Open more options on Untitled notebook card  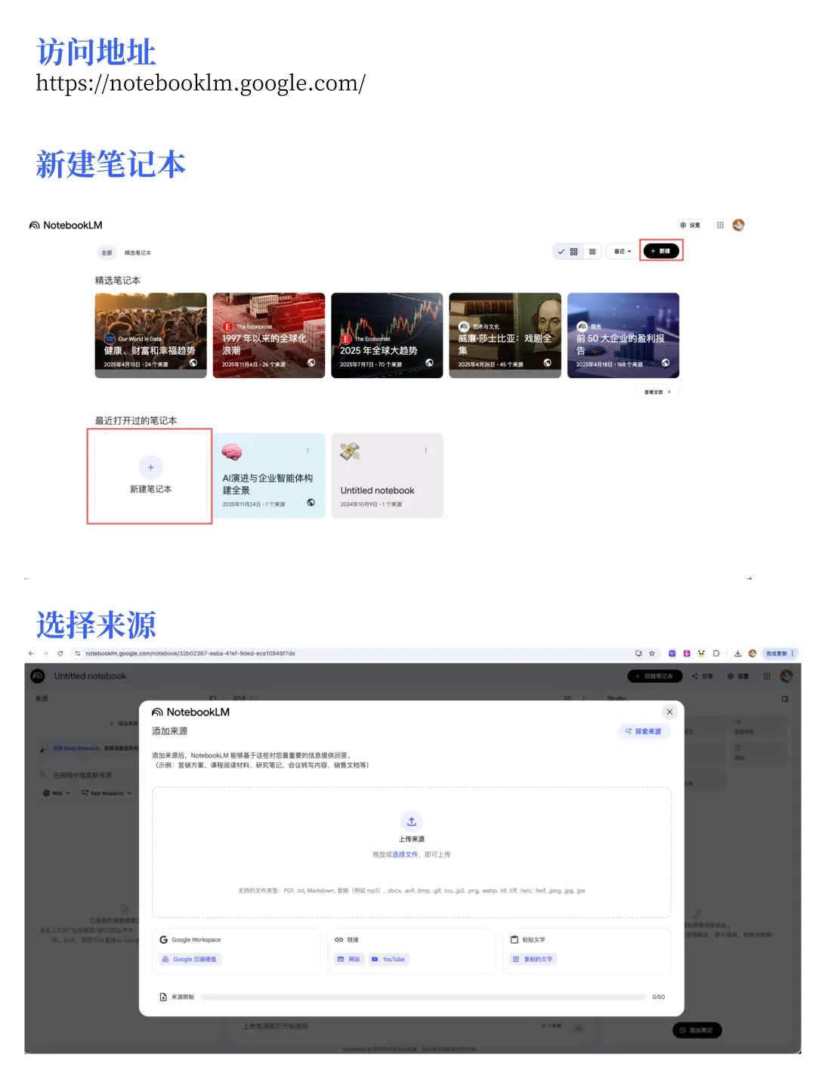click(x=426, y=450)
